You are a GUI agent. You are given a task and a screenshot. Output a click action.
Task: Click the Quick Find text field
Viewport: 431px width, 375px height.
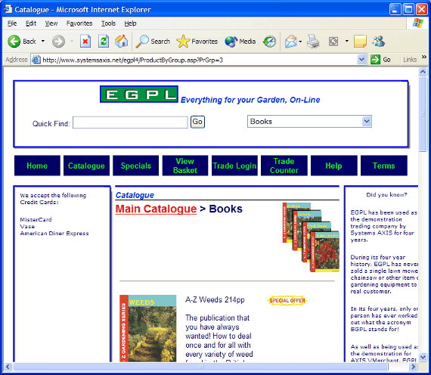130,122
